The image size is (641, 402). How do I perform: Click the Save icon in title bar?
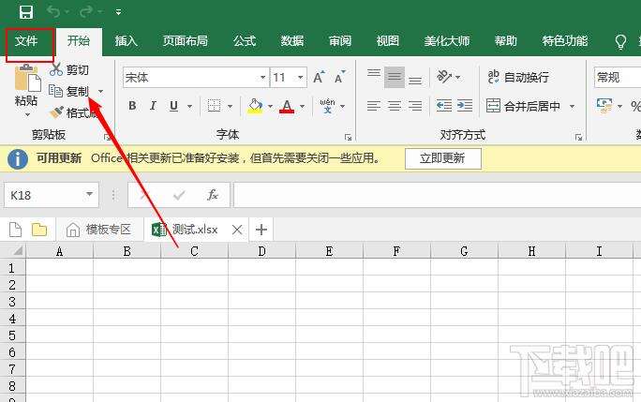pos(25,12)
